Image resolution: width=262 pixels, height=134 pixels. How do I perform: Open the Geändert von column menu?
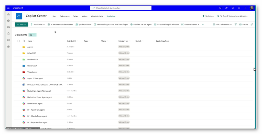point(124,41)
